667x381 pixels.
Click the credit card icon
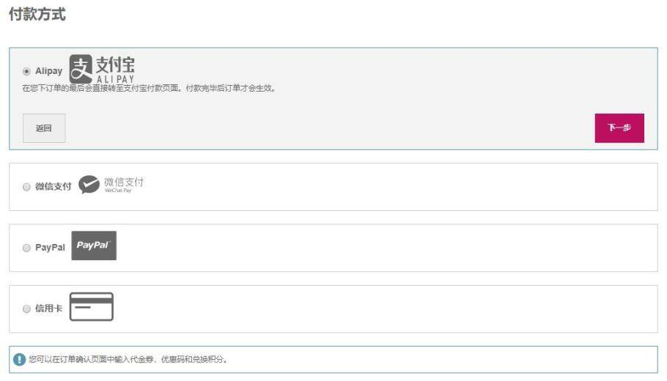[92, 306]
